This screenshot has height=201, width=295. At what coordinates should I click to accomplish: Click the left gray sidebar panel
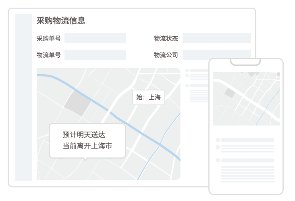click(x=23, y=97)
